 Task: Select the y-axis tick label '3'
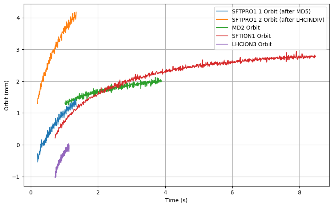click(x=18, y=50)
